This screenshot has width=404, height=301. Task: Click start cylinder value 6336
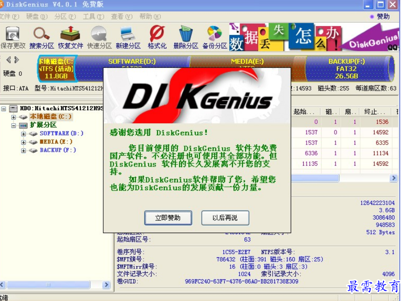pos(311,154)
